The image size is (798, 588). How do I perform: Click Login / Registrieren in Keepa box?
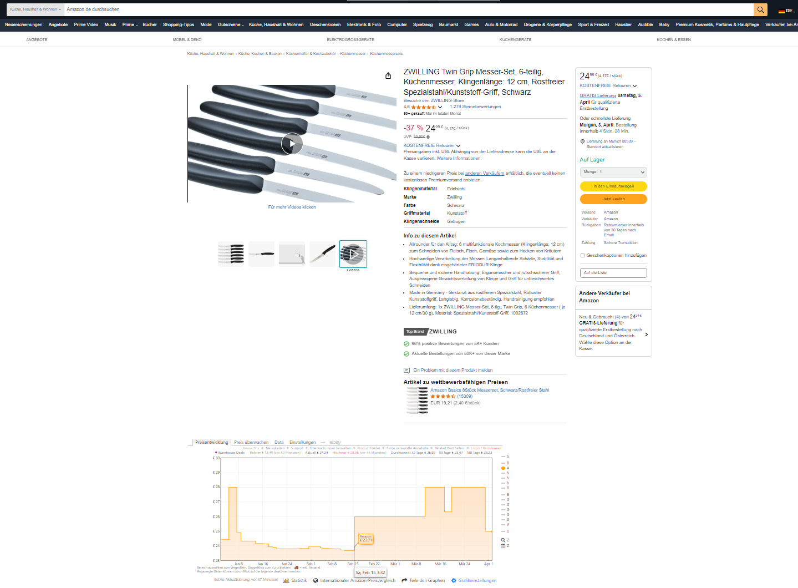click(486, 448)
